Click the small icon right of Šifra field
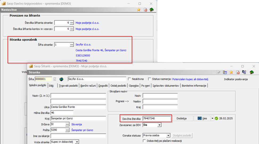Viewport: 259px width, 144px height. coord(55,79)
